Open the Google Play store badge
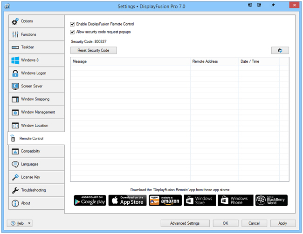 tap(90, 200)
